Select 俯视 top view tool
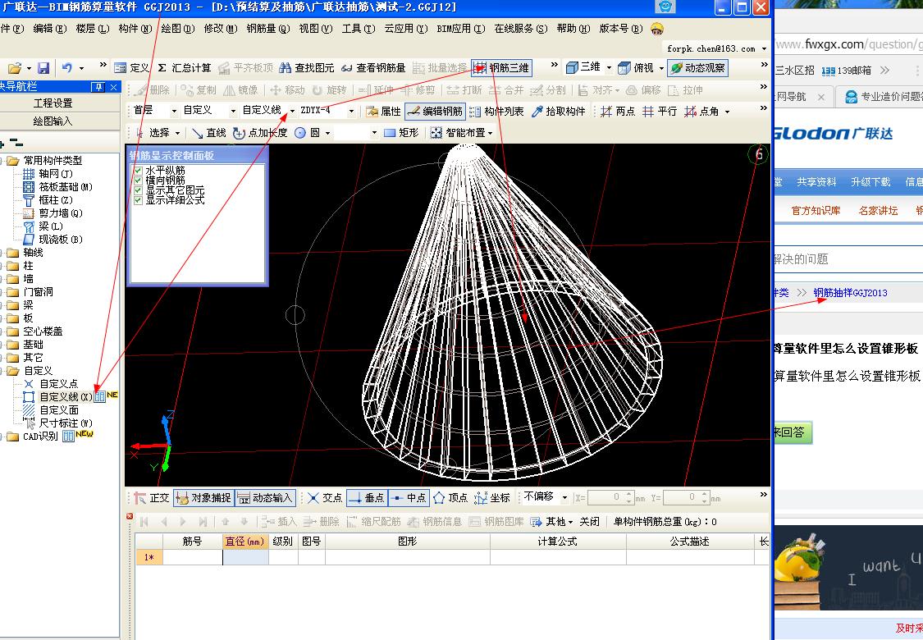This screenshot has height=640, width=923. click(x=637, y=68)
